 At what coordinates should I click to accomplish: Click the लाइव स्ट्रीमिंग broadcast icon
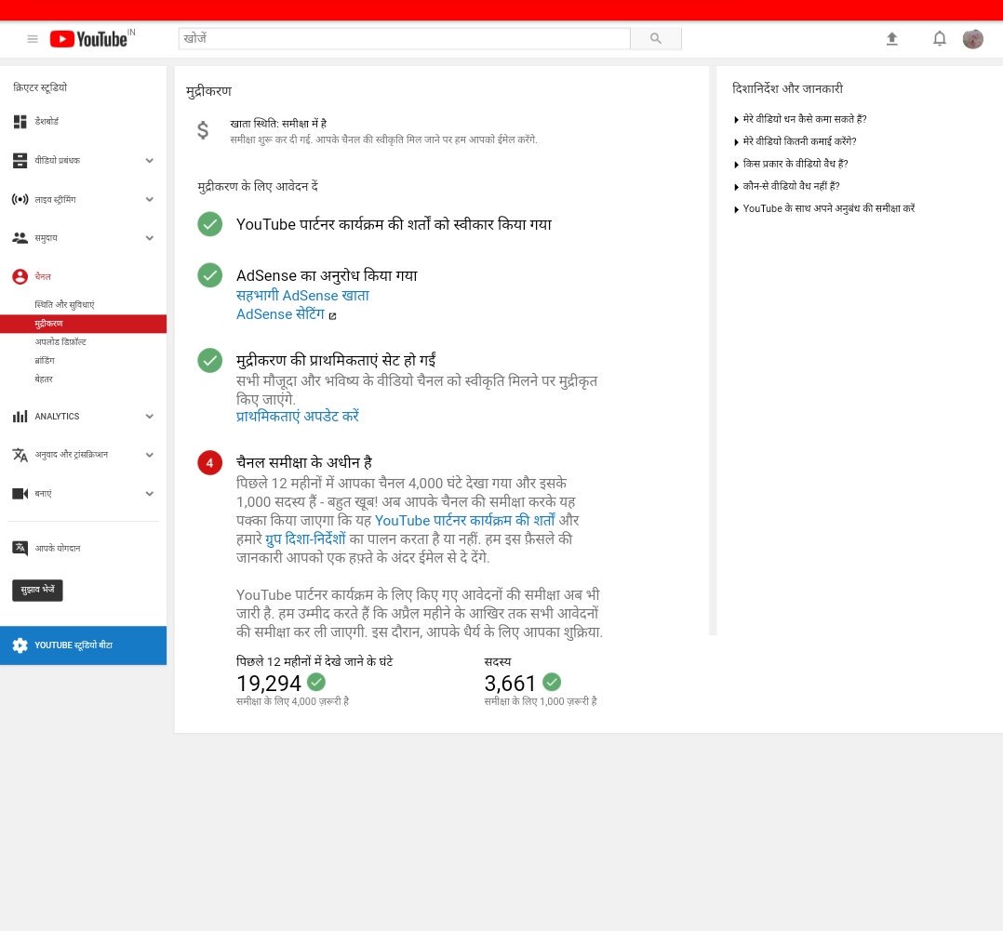pyautogui.click(x=20, y=199)
